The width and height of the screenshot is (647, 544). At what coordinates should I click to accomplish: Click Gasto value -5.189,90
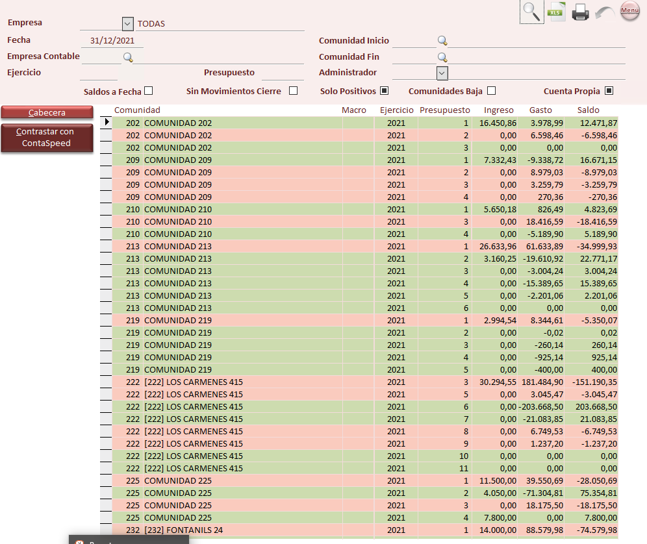pos(545,234)
